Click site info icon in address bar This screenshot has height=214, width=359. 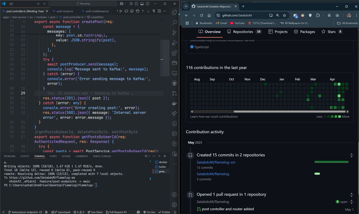point(217,15)
